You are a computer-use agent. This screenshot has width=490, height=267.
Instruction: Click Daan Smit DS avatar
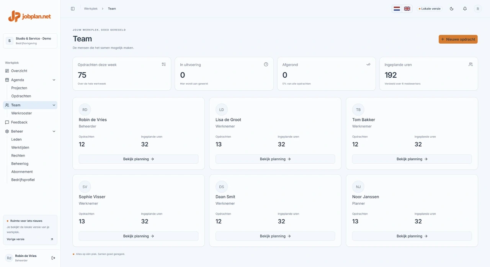[221, 187]
